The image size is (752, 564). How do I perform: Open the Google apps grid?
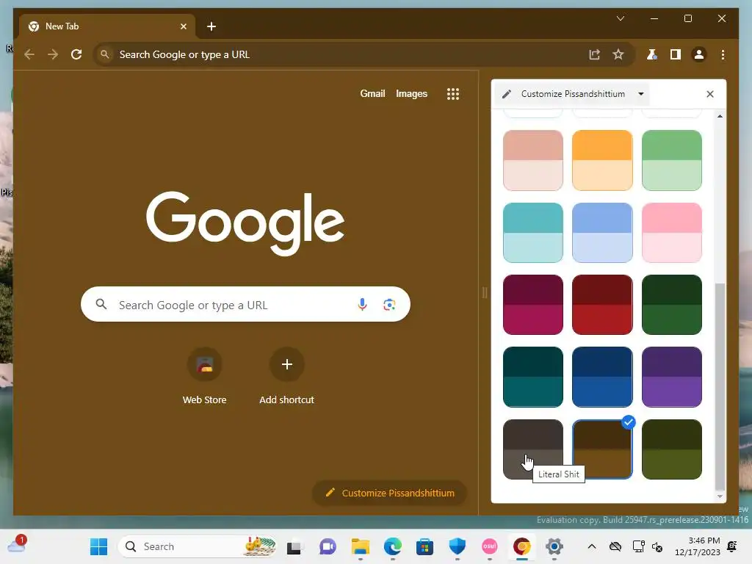(452, 94)
